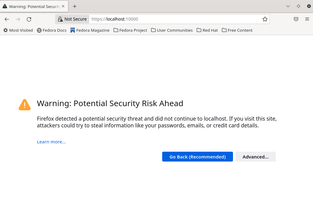Expand the User Communities bookmark folder

(x=172, y=30)
